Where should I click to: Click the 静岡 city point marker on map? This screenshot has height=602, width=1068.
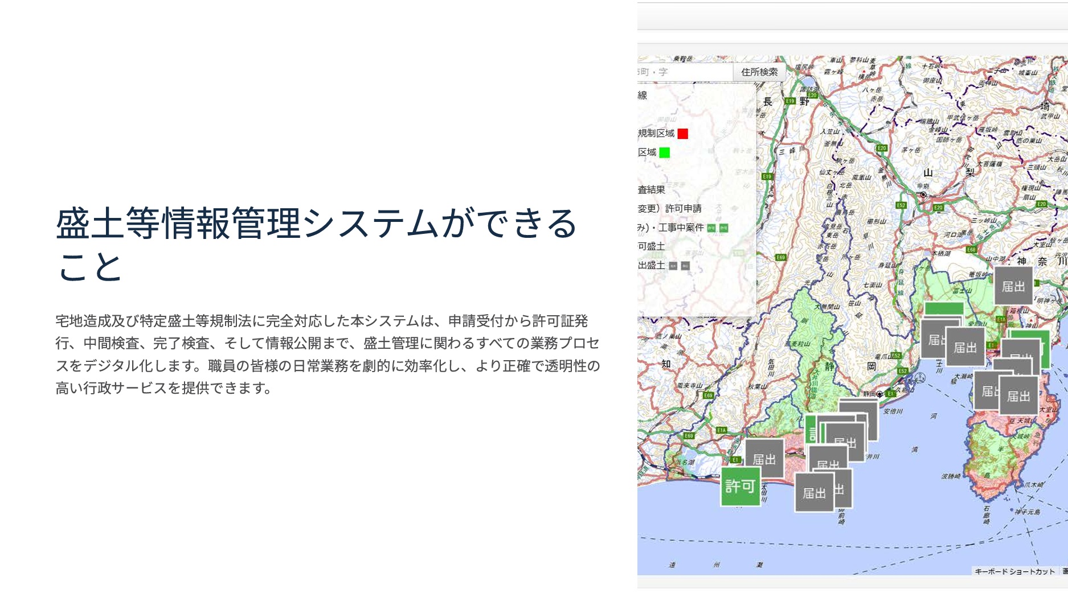(879, 394)
